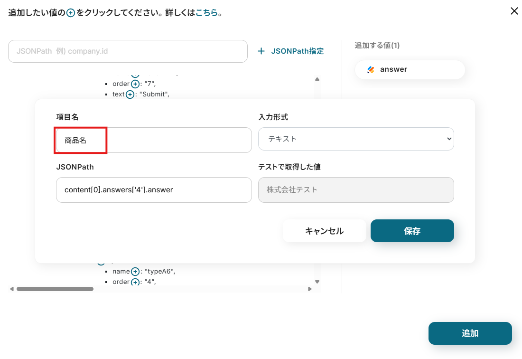The width and height of the screenshot is (522, 359).
Task: Click the vertical scrollbar down arrow
Action: click(x=317, y=282)
